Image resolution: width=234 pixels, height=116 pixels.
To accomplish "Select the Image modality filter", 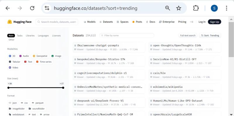I will coord(56,56).
